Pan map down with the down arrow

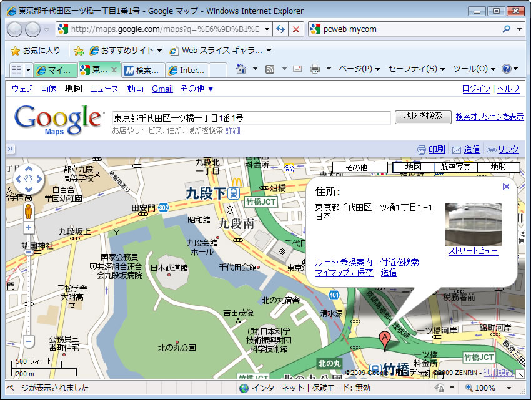pos(29,189)
